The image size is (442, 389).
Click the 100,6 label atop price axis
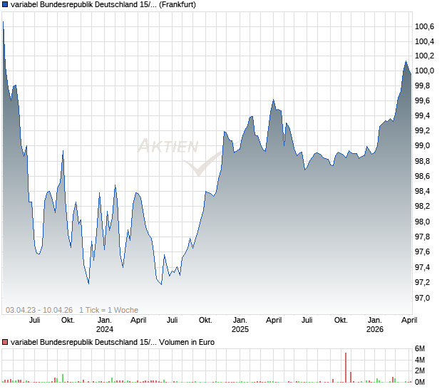(424, 26)
